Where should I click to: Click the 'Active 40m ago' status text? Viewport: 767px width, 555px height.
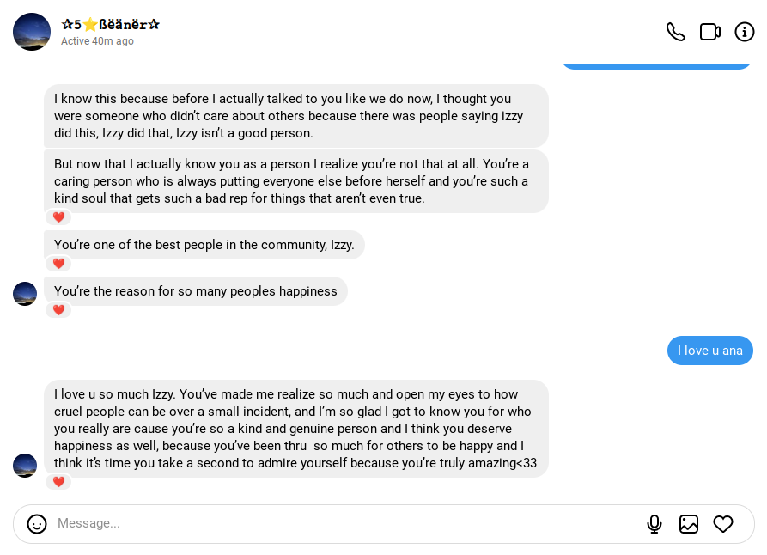click(x=97, y=41)
